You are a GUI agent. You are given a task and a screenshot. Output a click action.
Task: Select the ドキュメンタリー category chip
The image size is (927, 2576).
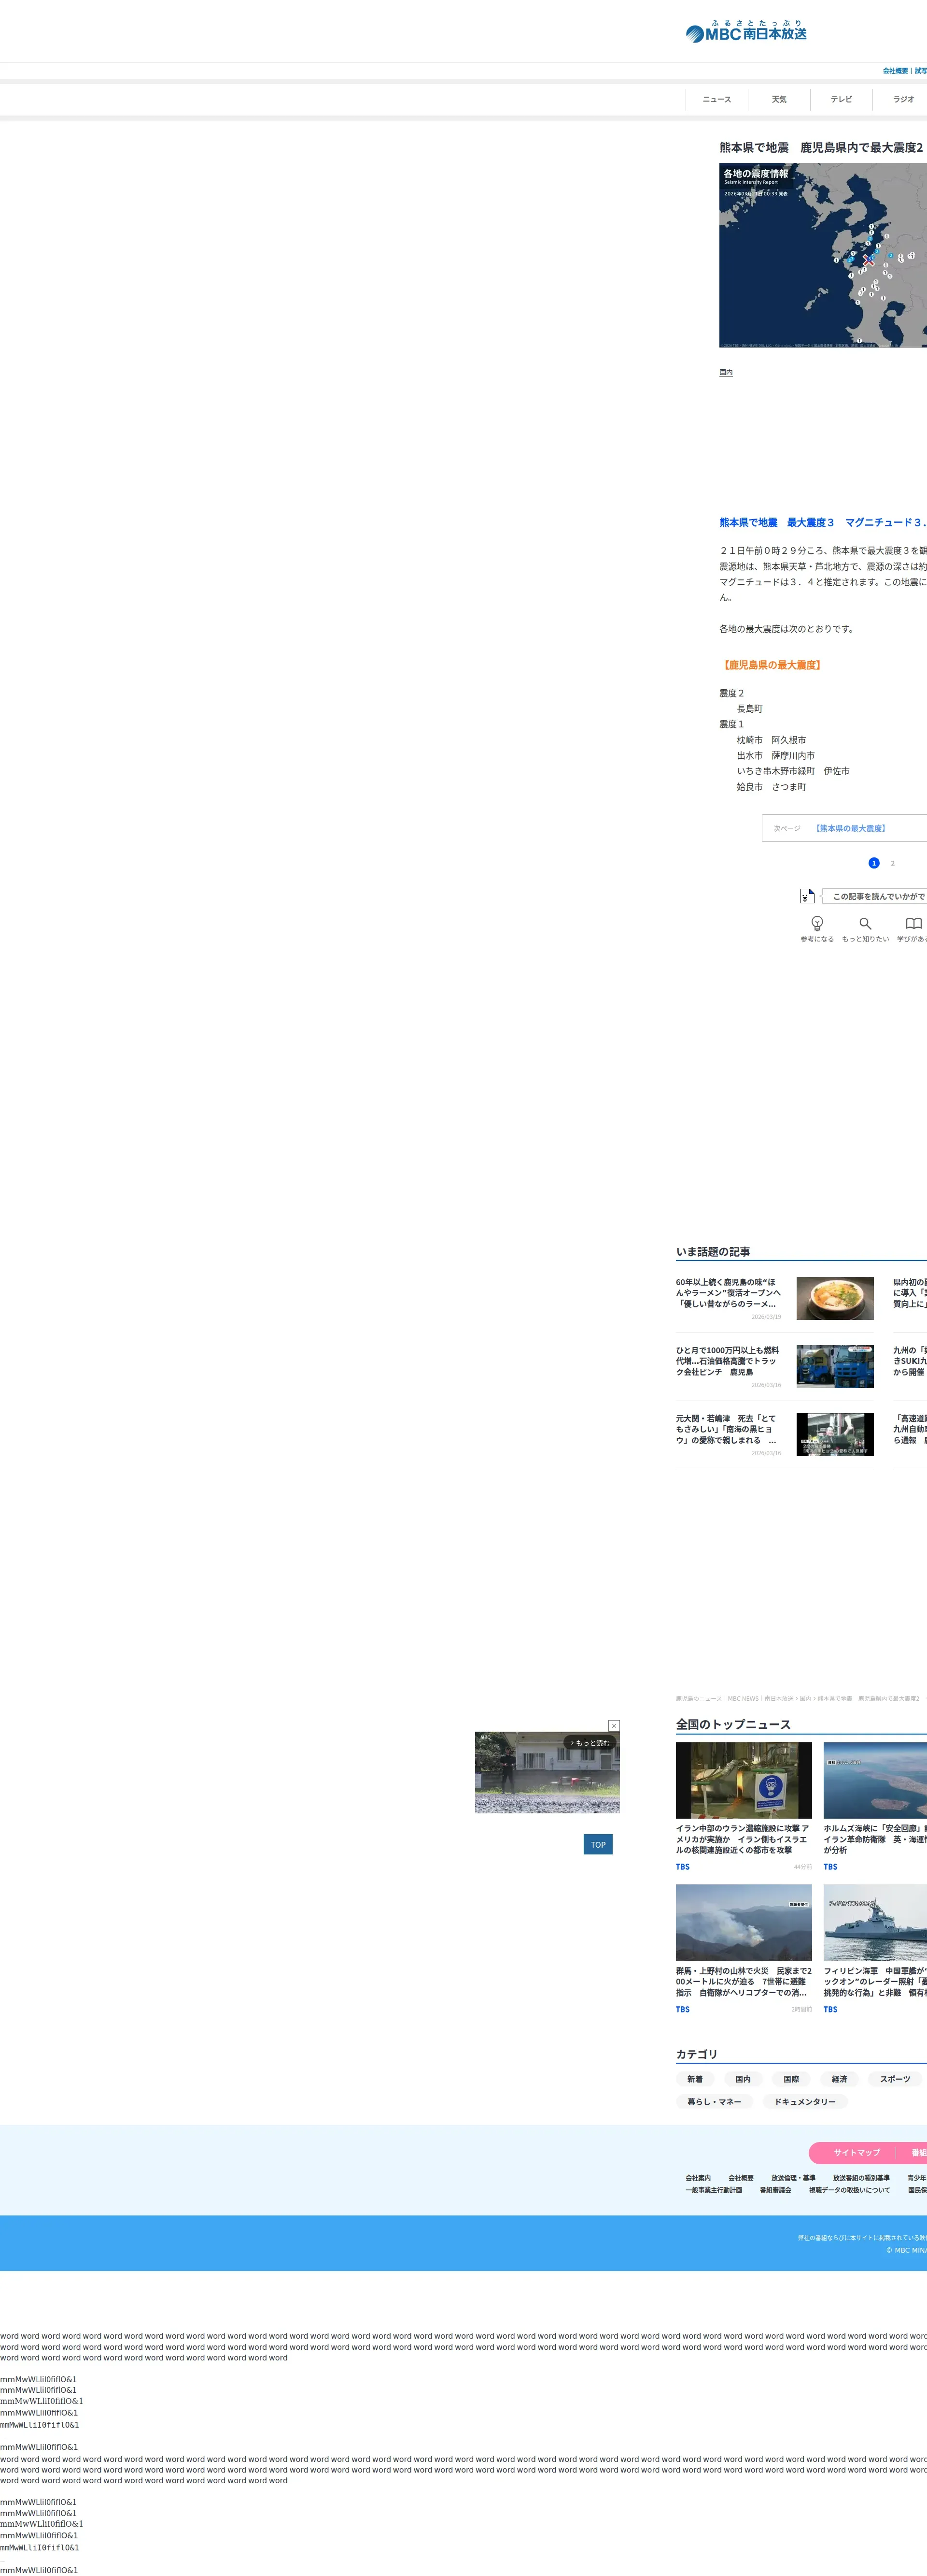tap(804, 2101)
